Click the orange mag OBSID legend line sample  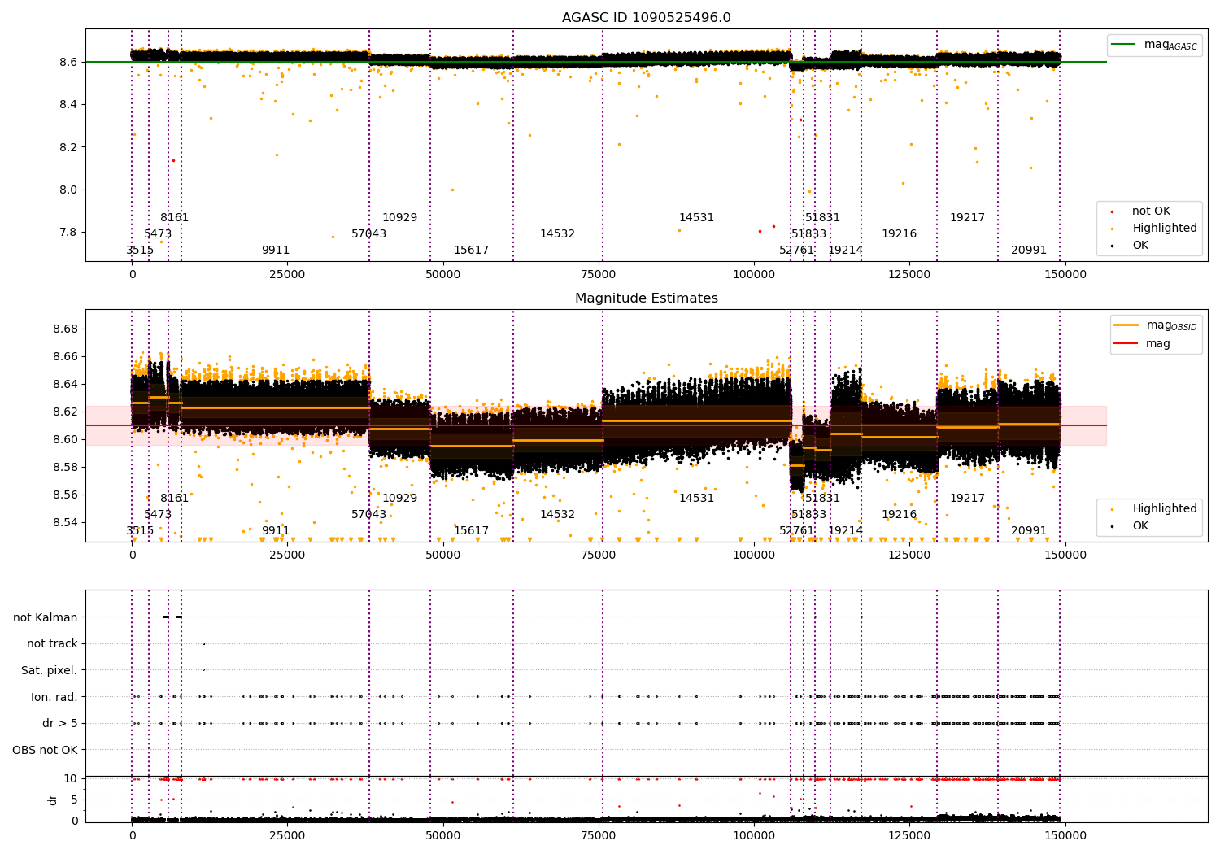point(1126,325)
